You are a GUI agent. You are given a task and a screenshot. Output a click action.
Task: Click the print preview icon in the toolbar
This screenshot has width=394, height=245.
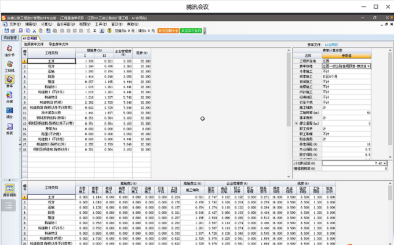pyautogui.click(x=21, y=31)
